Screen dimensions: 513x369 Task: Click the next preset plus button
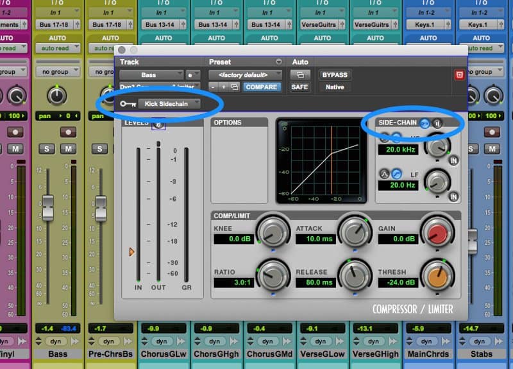[x=224, y=87]
